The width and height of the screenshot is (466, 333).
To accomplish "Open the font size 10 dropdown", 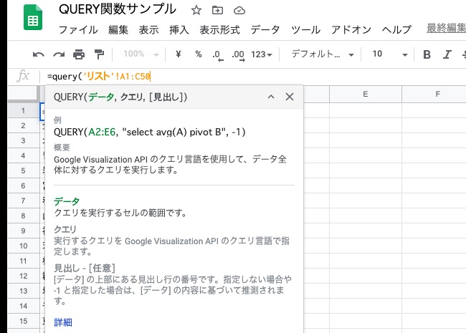I will (x=389, y=54).
